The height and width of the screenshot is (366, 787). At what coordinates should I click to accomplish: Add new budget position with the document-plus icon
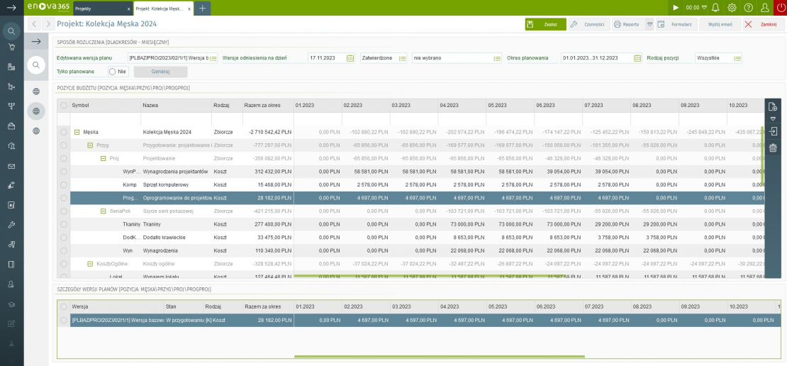pyautogui.click(x=773, y=106)
